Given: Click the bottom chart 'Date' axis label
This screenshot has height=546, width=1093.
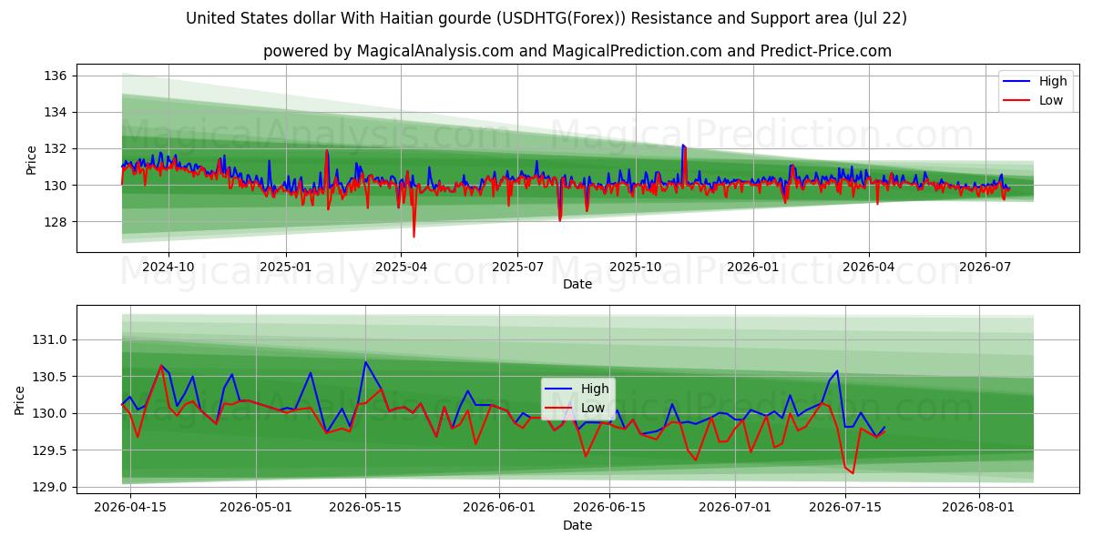Looking at the screenshot, I should click(577, 525).
